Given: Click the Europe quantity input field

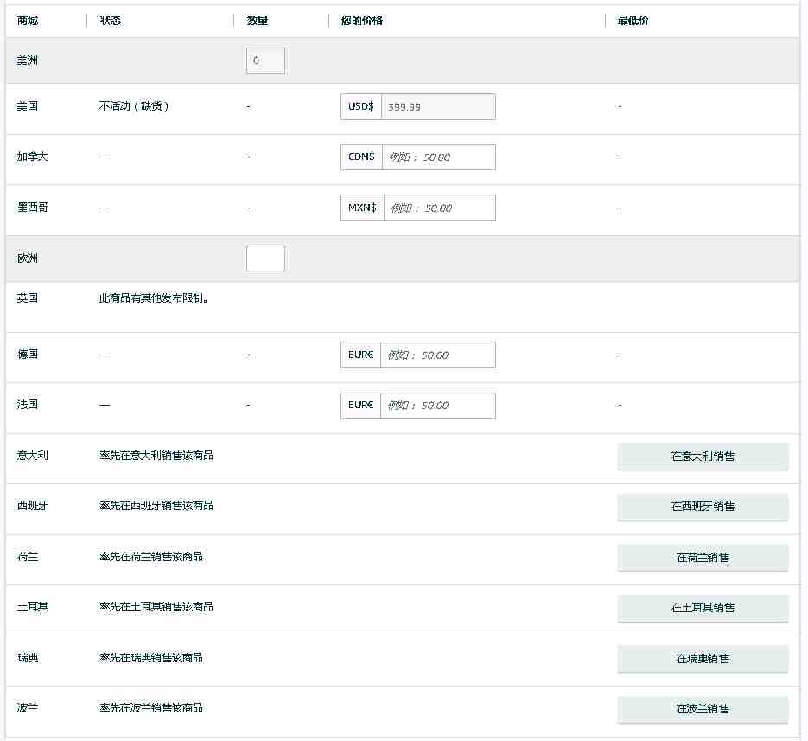Looking at the screenshot, I should point(265,259).
